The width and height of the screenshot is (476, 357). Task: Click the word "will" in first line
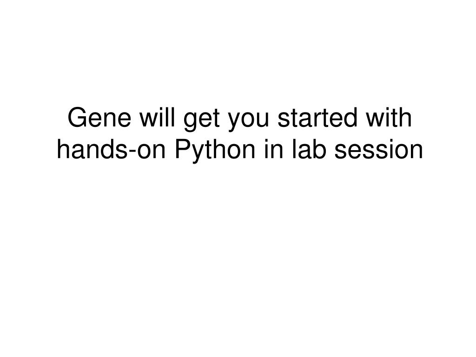(157, 117)
